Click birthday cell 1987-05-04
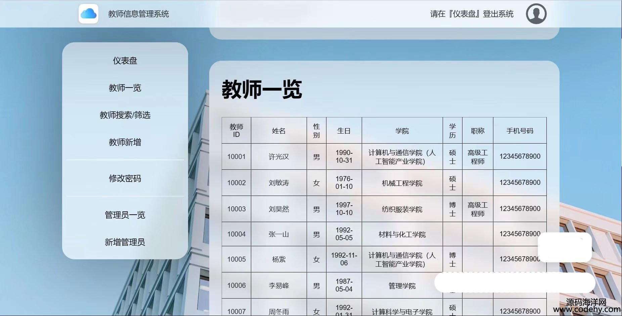Viewport: 622px width, 316px height. 344,285
